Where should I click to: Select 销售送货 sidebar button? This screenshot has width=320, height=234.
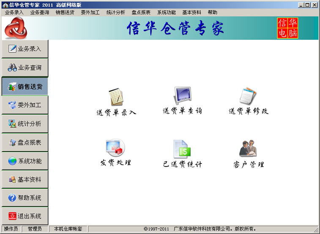tap(25, 87)
